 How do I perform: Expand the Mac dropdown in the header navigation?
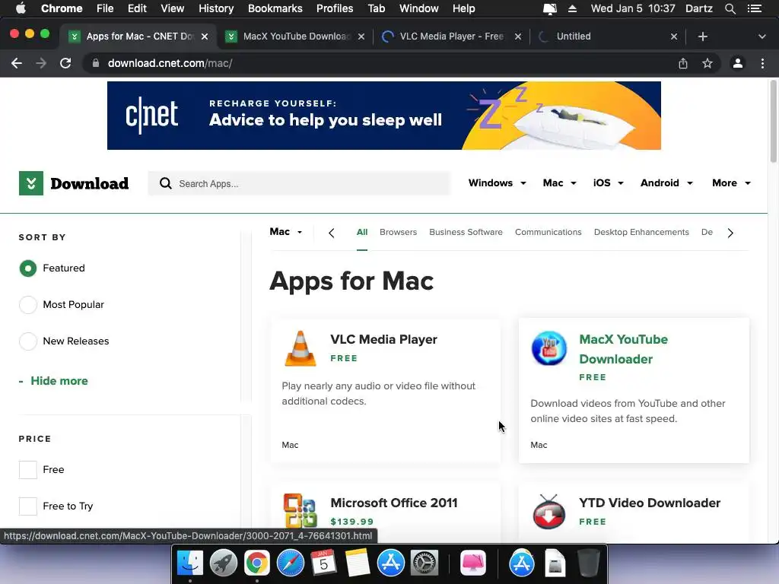pos(559,182)
